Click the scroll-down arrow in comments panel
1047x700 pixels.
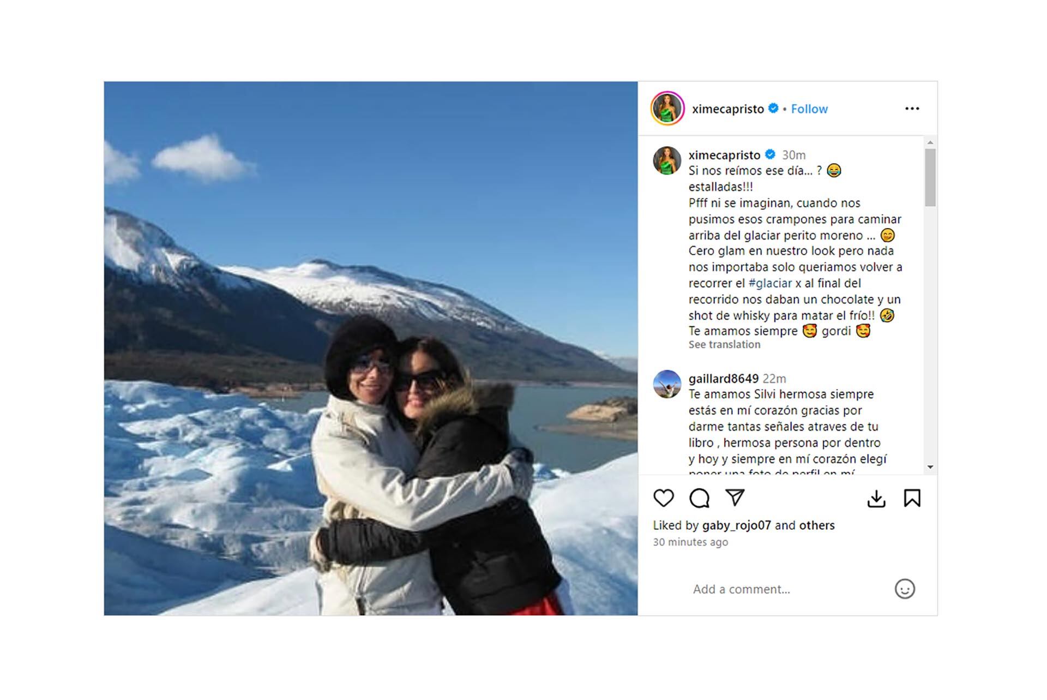click(930, 467)
